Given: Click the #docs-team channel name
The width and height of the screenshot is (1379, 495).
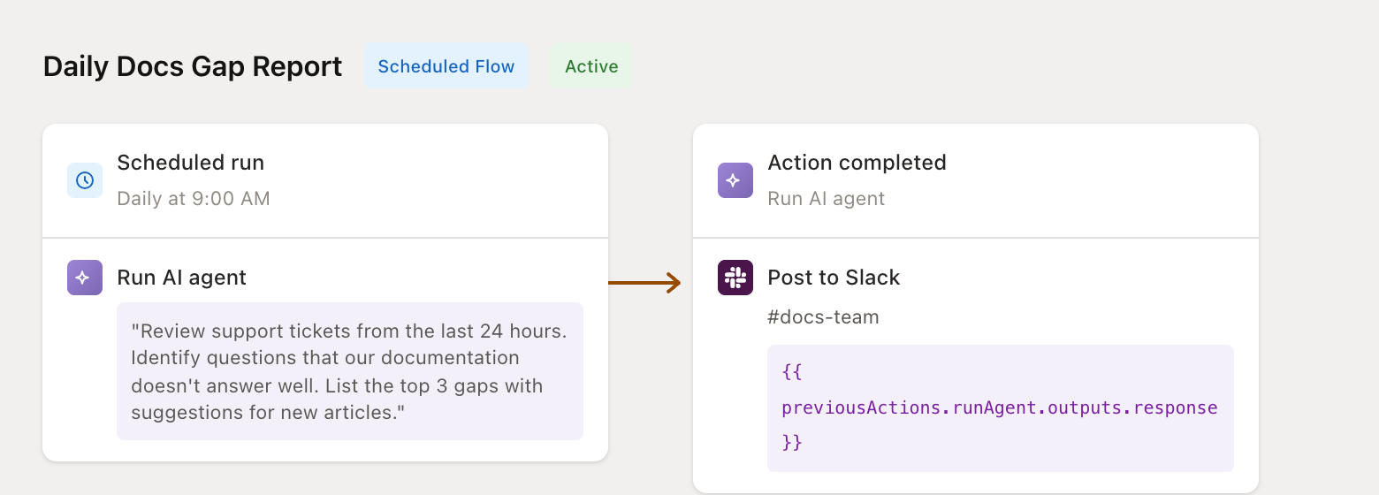Looking at the screenshot, I should click(x=823, y=317).
